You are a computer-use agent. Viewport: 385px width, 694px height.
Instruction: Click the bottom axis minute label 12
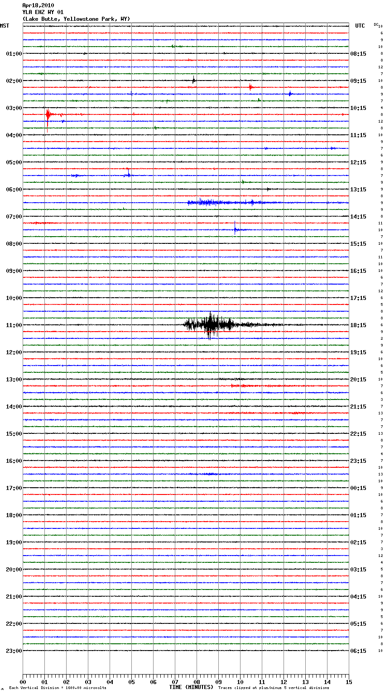(284, 682)
